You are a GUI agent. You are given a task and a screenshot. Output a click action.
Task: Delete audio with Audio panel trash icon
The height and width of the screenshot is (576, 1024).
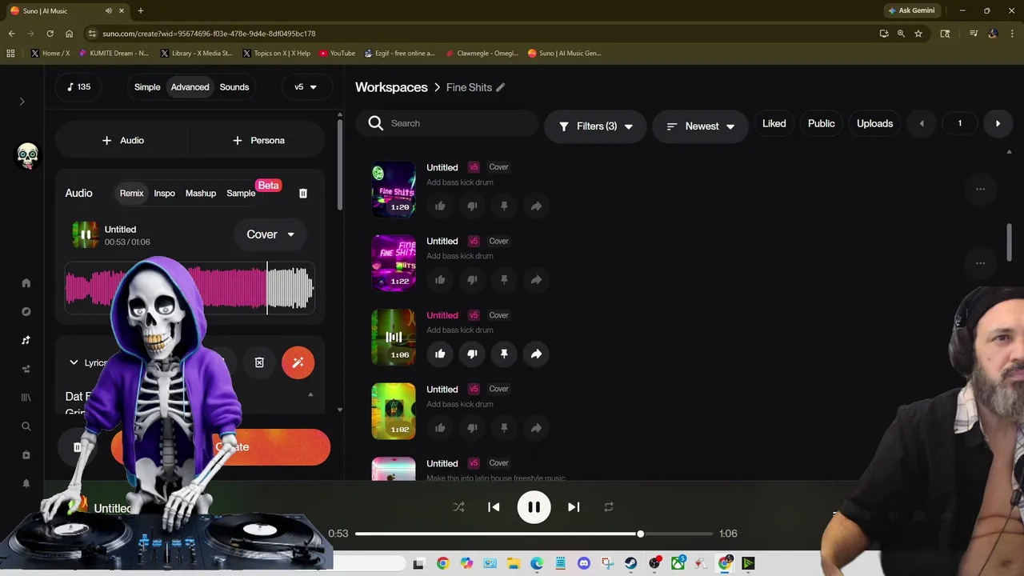pyautogui.click(x=302, y=193)
